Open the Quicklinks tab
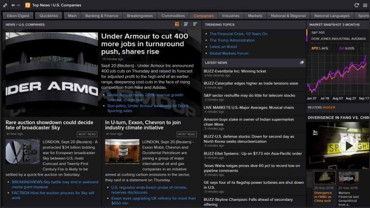 (48, 16)
